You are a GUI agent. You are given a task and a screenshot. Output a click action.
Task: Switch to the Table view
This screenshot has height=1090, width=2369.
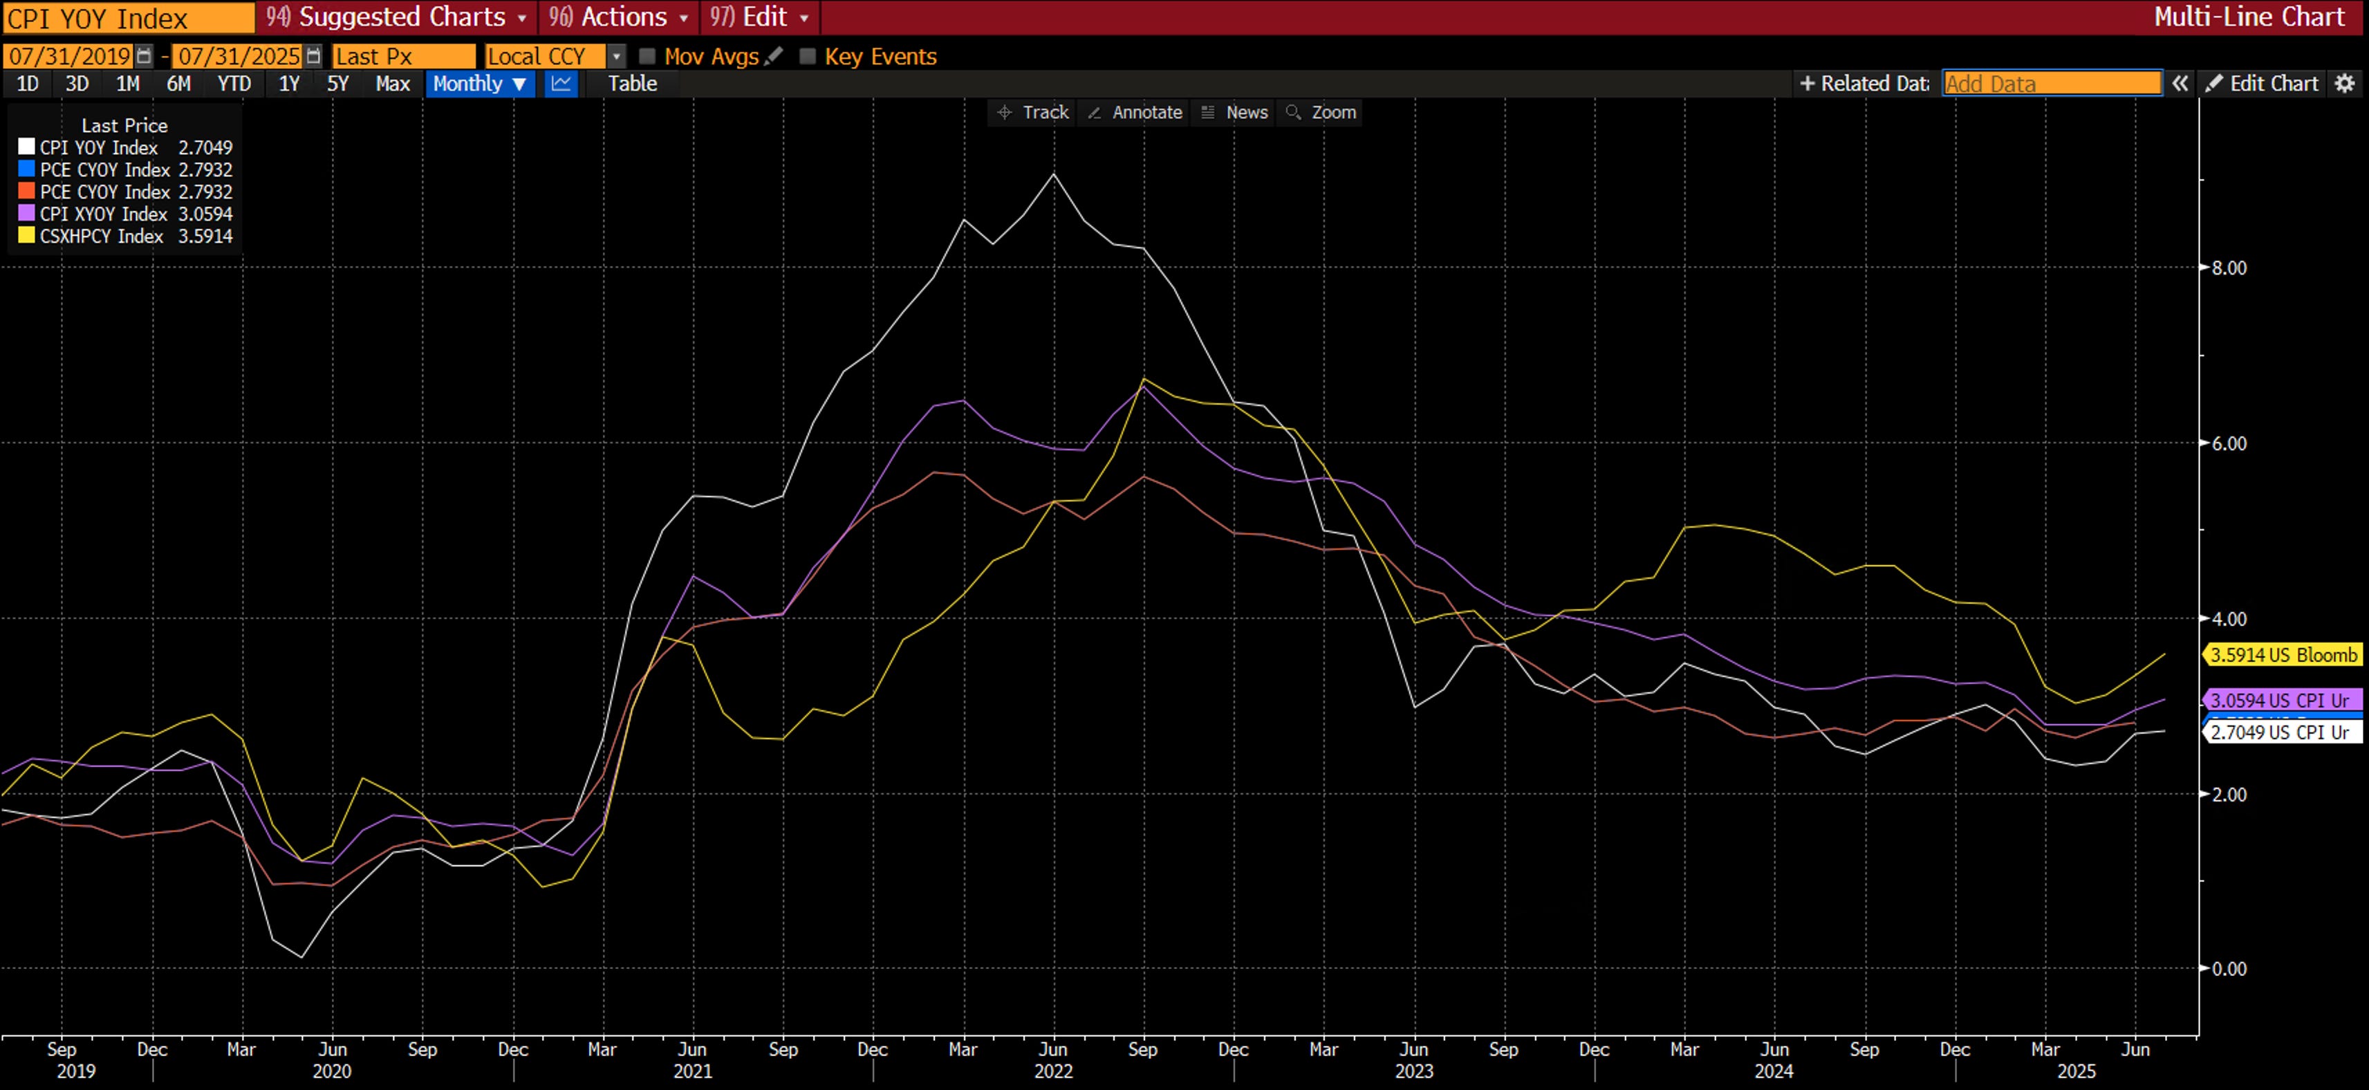point(632,84)
